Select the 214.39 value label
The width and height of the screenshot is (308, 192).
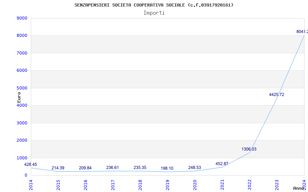(x=58, y=168)
